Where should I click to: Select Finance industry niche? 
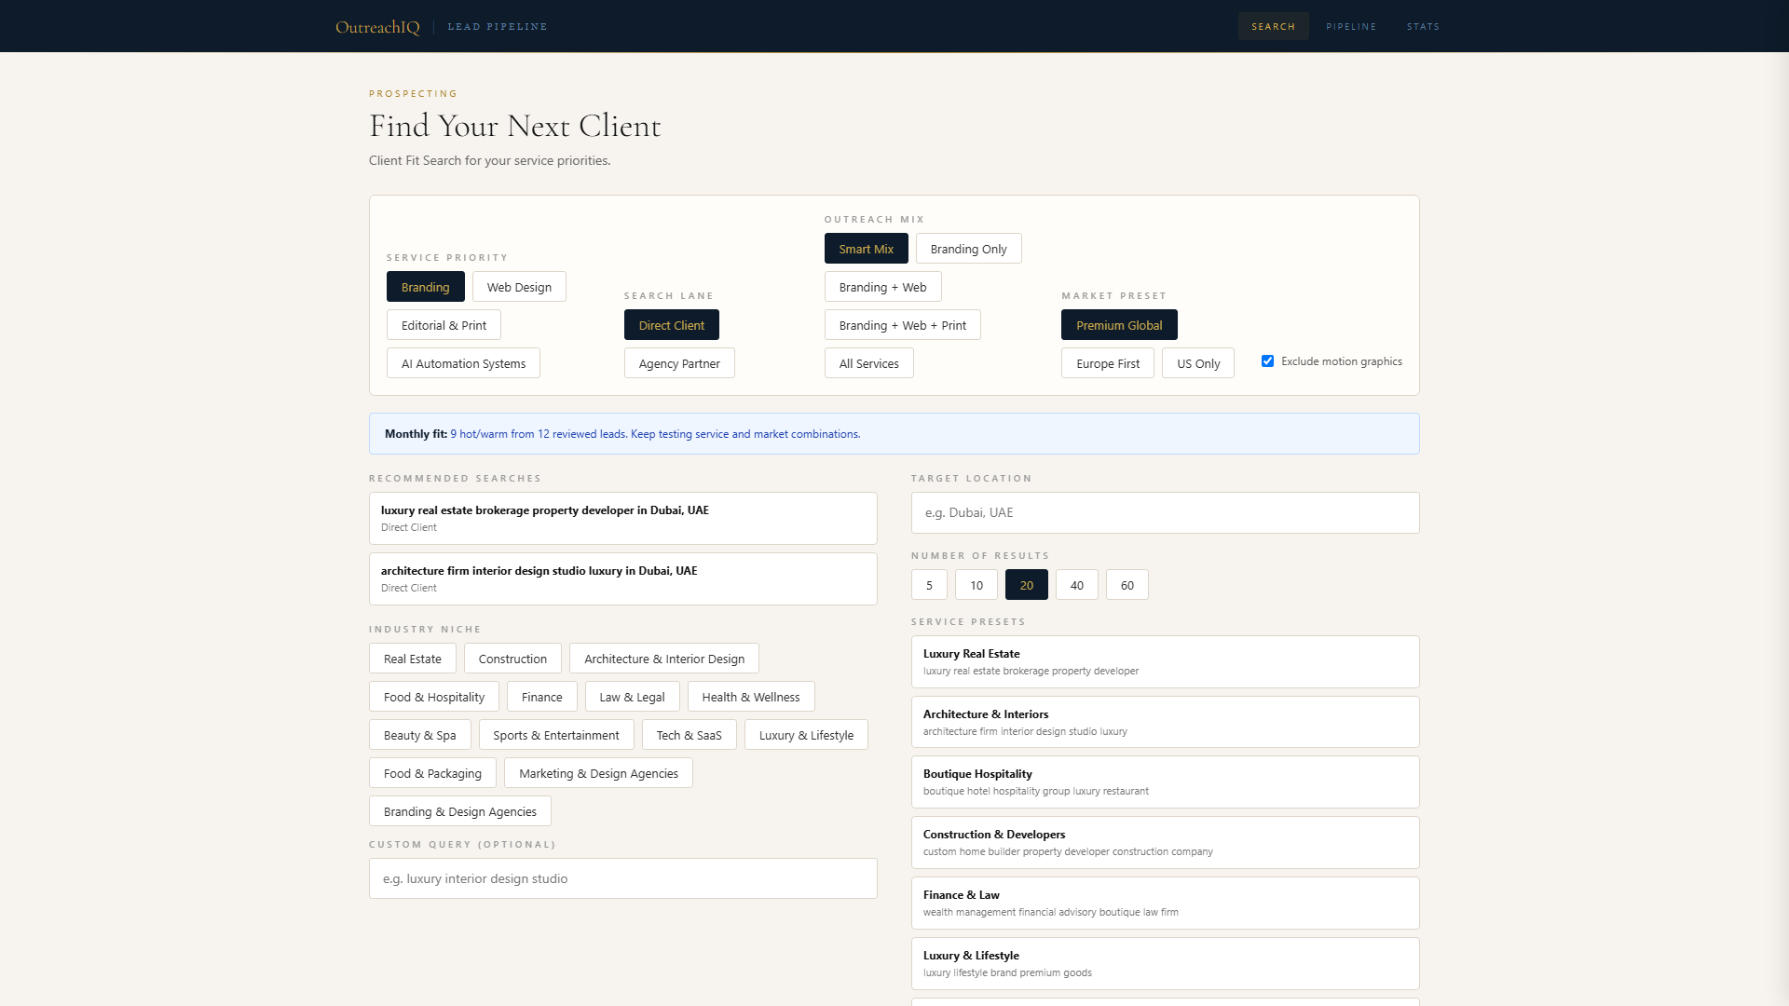[x=541, y=697]
